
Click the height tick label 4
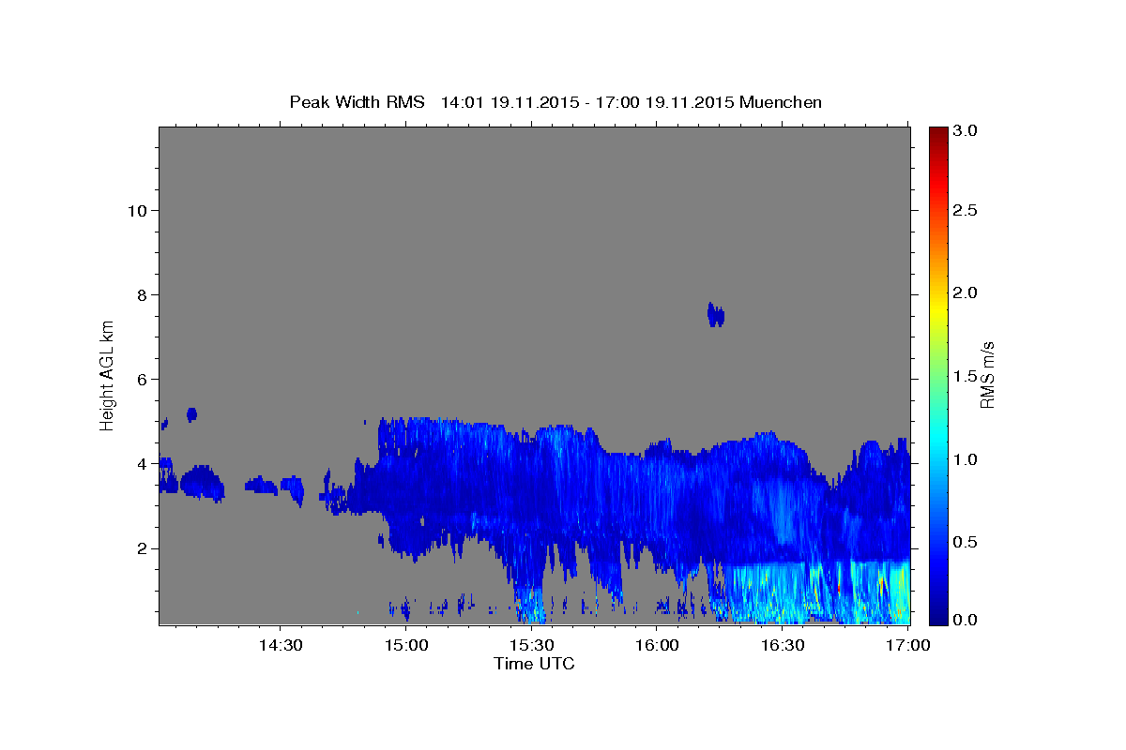click(142, 463)
